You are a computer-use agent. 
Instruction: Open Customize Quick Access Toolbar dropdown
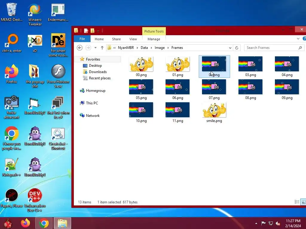[98, 31]
